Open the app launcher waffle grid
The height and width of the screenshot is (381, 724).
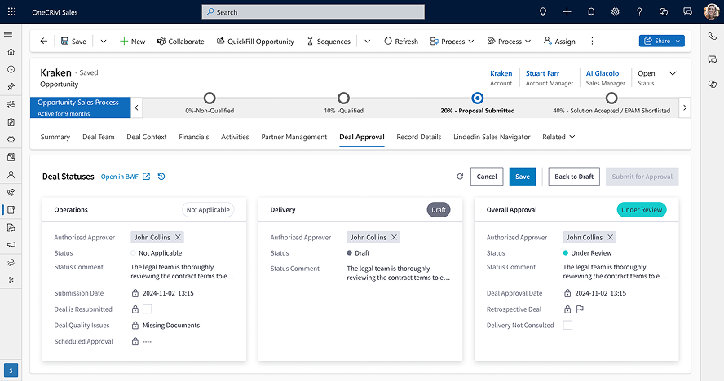11,12
